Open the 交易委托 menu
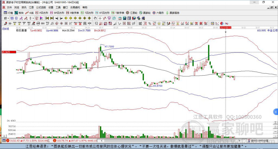 (75, 7)
